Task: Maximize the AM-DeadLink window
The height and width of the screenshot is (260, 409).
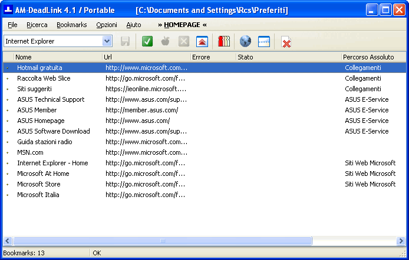Action: pos(385,10)
